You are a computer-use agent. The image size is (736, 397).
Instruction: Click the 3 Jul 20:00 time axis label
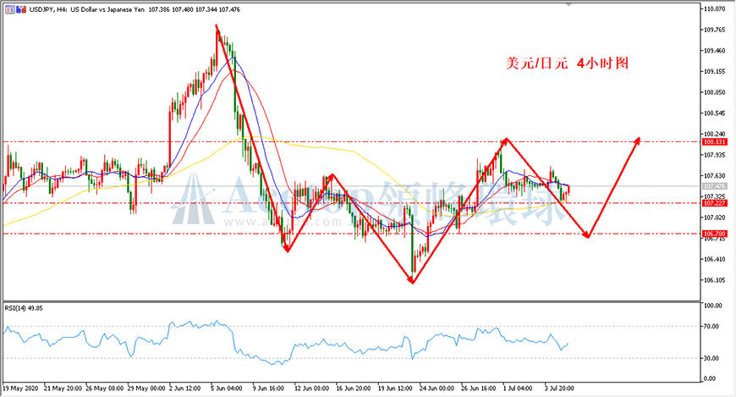click(x=559, y=389)
